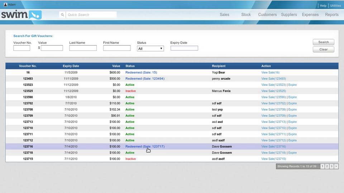Image resolution: width=344 pixels, height=193 pixels.
Task: Click View Sale(16) link
Action: 270,73
